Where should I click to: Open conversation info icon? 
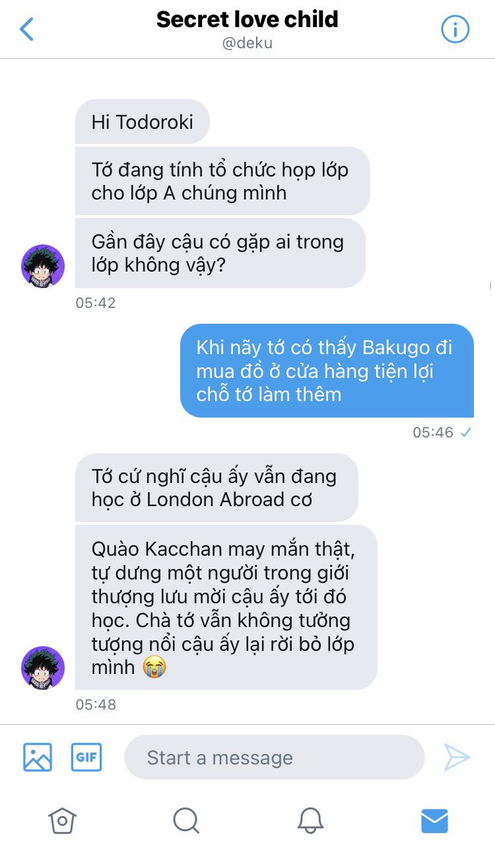coord(455,29)
